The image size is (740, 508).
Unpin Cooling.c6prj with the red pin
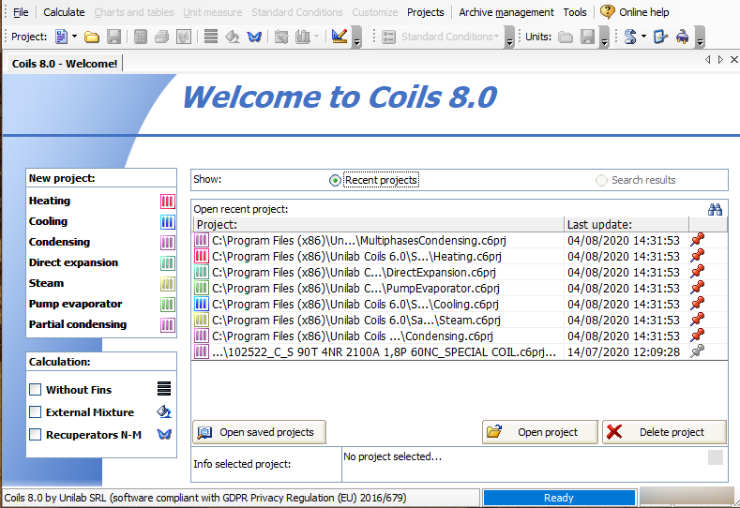pos(698,304)
